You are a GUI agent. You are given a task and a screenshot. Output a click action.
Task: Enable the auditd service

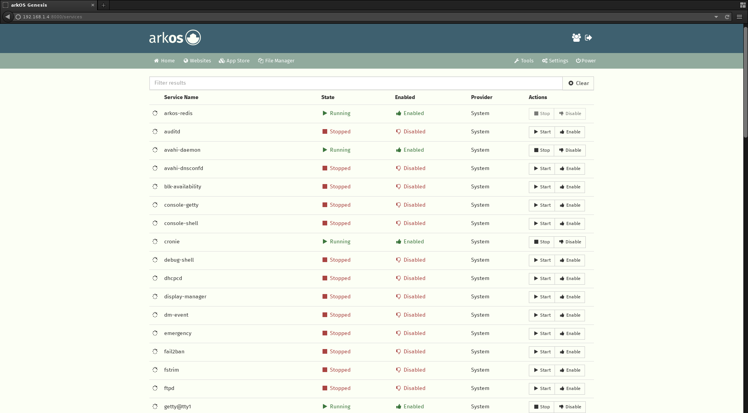(570, 132)
